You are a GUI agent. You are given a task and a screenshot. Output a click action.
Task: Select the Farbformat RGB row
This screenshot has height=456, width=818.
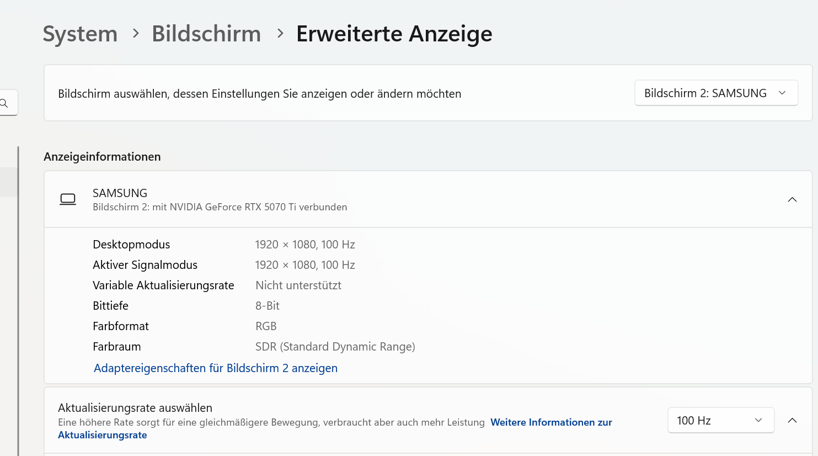click(266, 326)
